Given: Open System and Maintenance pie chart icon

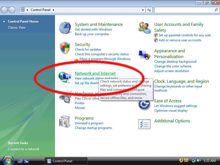Looking at the screenshot, I should (x=65, y=28).
